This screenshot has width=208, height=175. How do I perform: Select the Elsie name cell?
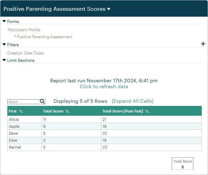pos(24,140)
